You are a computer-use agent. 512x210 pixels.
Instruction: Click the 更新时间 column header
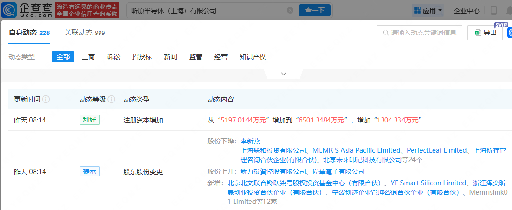point(27,99)
